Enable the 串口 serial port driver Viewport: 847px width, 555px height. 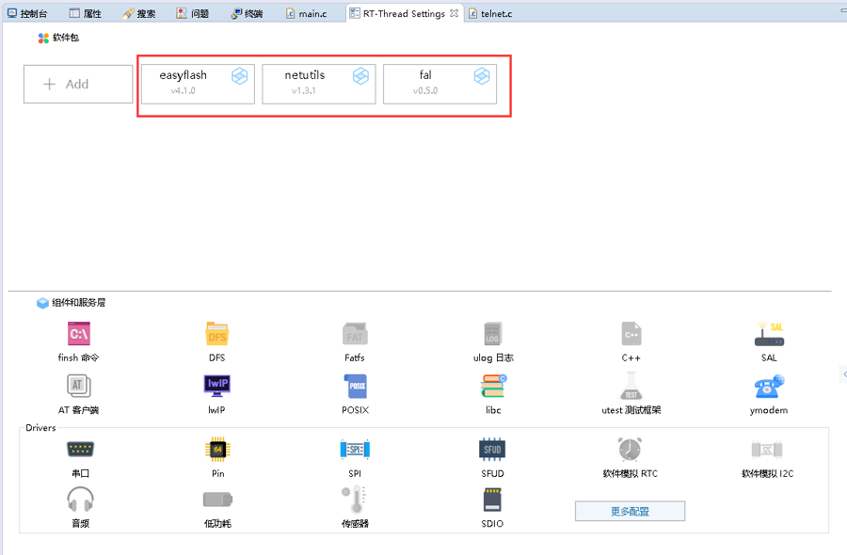point(80,450)
